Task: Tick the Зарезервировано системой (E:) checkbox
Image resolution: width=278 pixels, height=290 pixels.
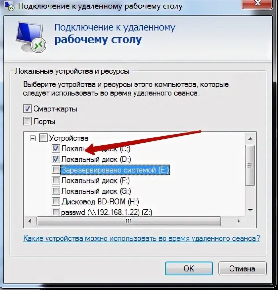Action: [x=56, y=170]
